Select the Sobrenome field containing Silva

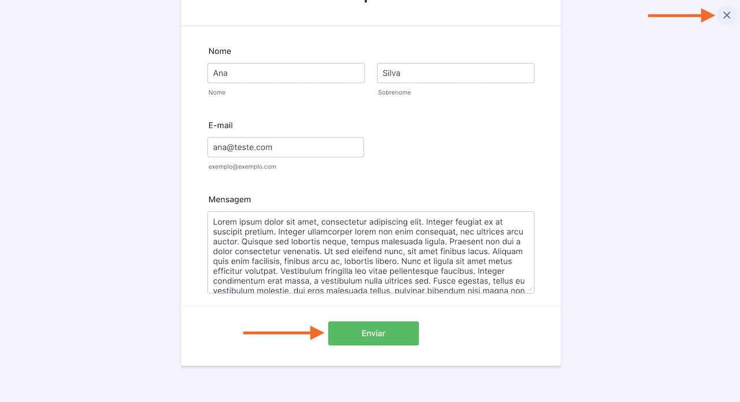coord(455,73)
